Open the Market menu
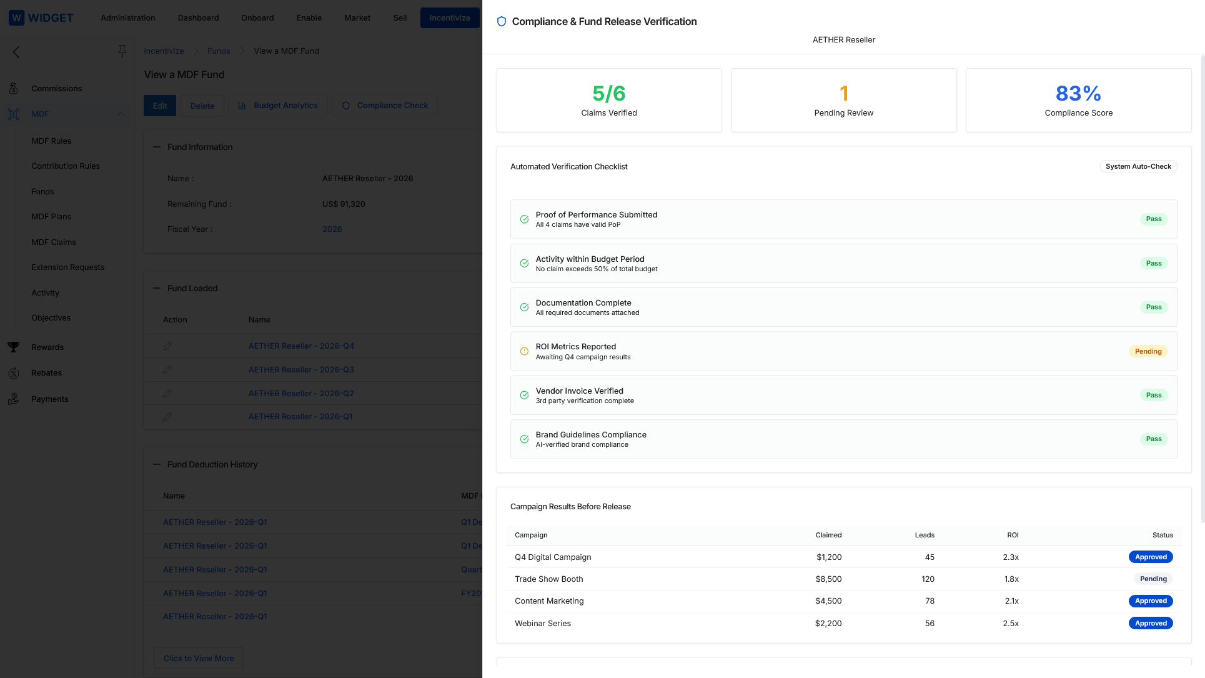 tap(357, 18)
